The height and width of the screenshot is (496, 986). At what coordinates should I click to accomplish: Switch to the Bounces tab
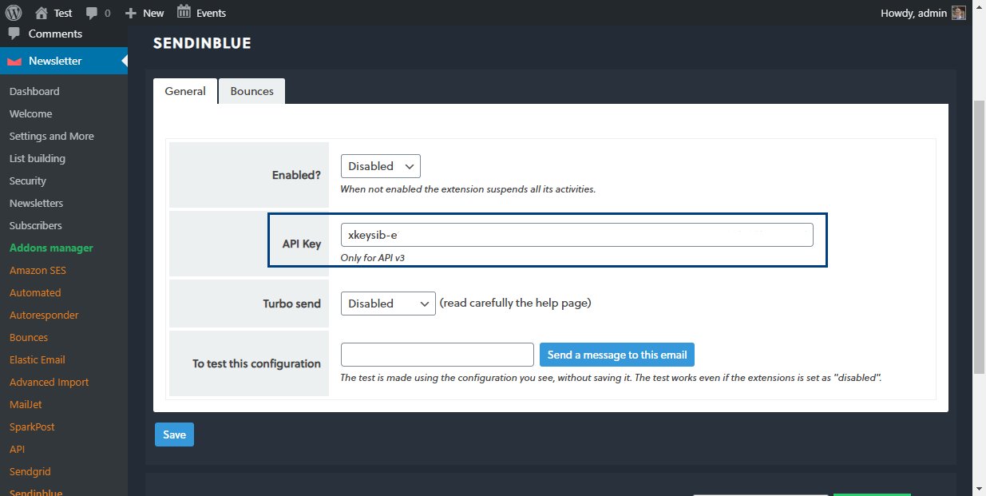[x=251, y=91]
